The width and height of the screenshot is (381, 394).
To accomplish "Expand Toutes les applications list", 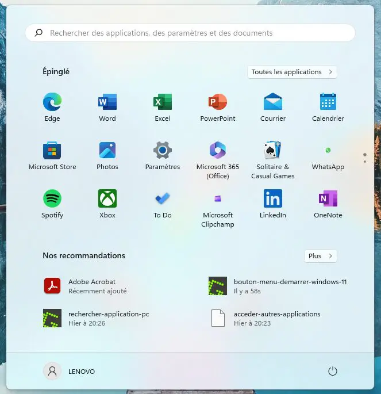I will coord(292,72).
